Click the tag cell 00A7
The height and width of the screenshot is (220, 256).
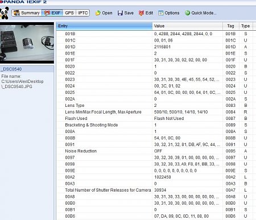[x=230, y=190]
